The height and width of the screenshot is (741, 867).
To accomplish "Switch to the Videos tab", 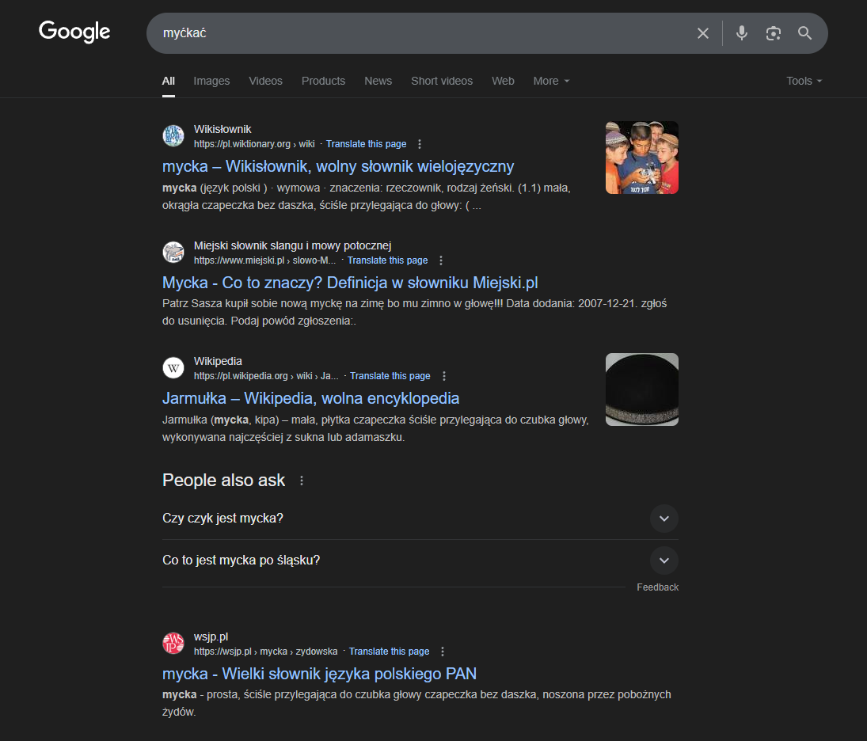I will click(265, 81).
